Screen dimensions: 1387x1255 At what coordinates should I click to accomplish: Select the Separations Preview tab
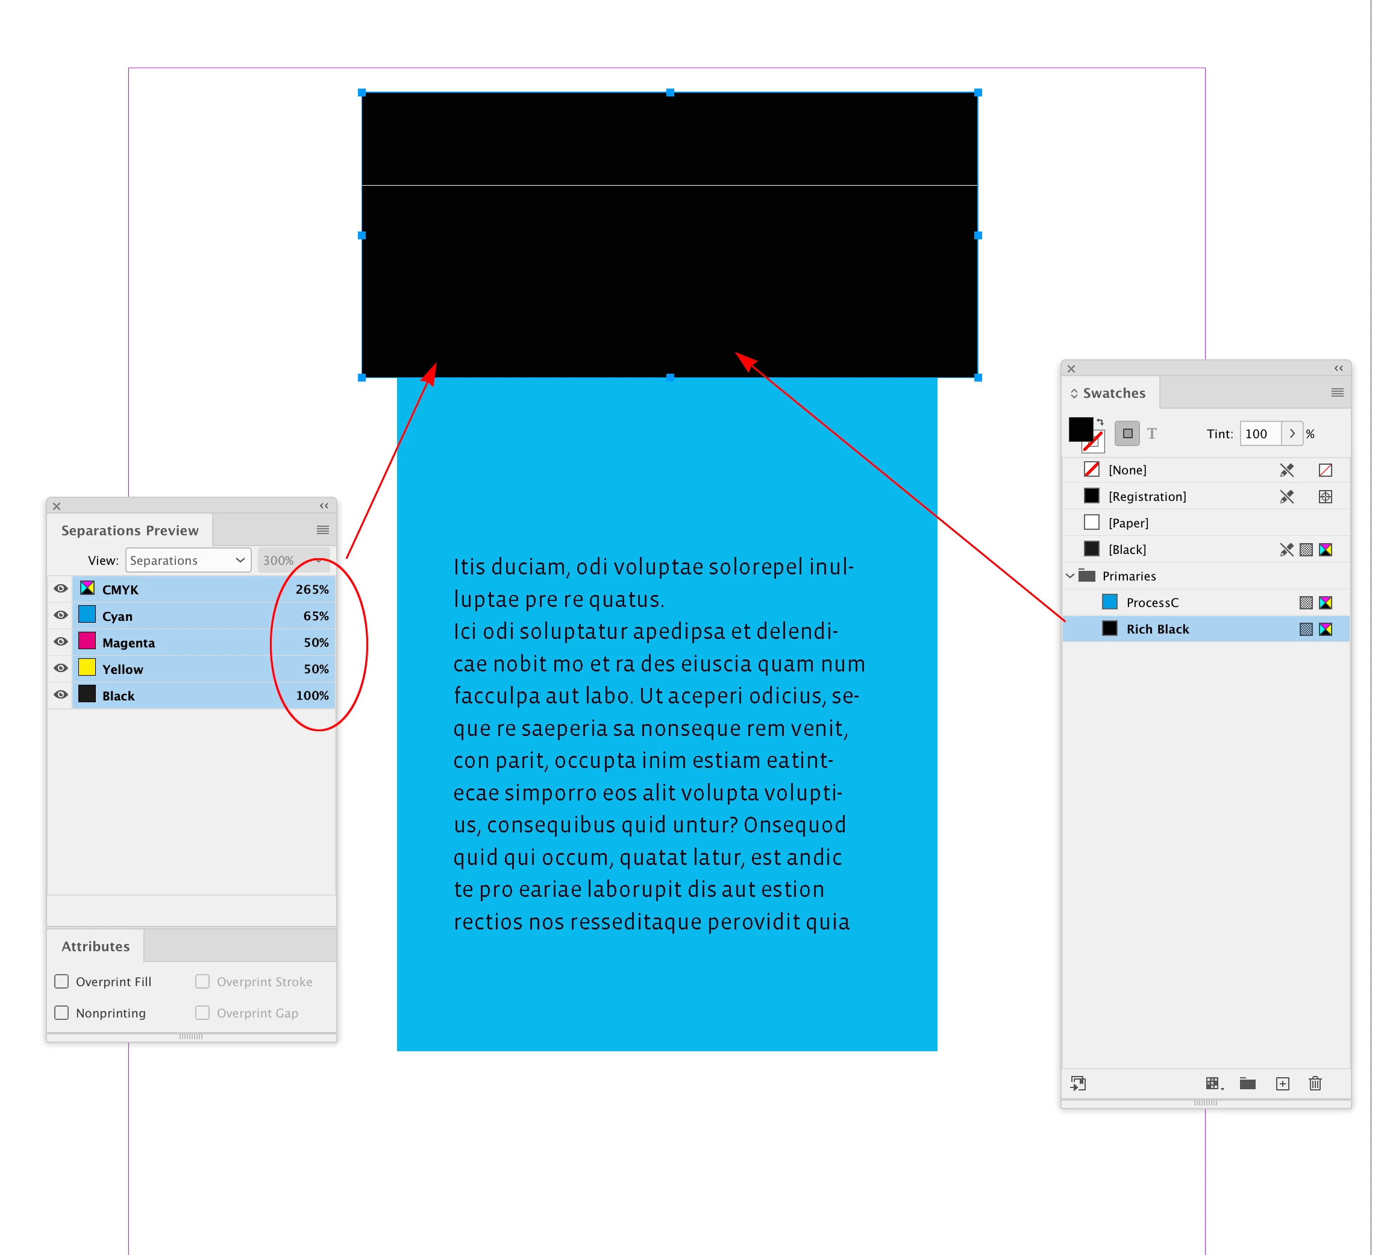(130, 530)
